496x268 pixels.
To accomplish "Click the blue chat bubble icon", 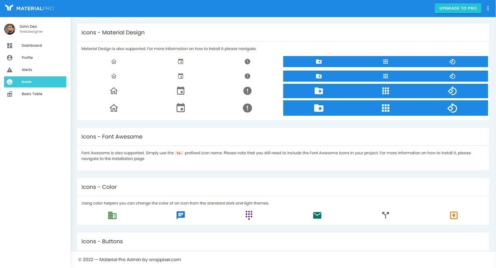I will coord(180,215).
